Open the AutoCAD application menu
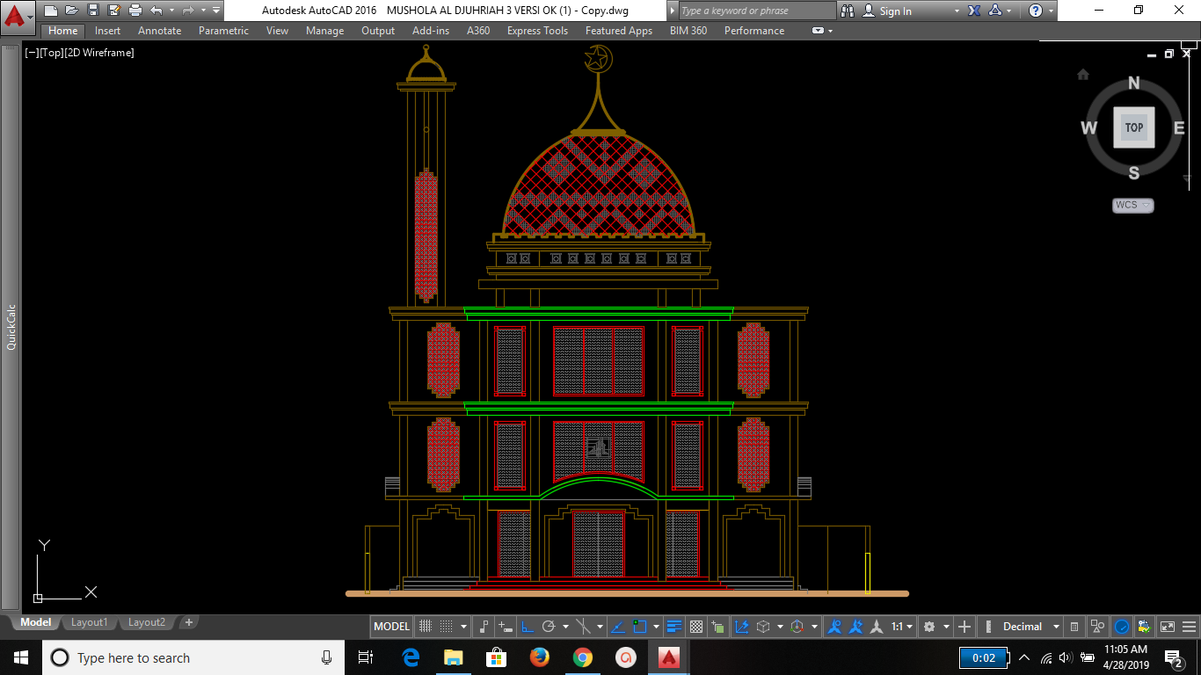 [x=18, y=17]
